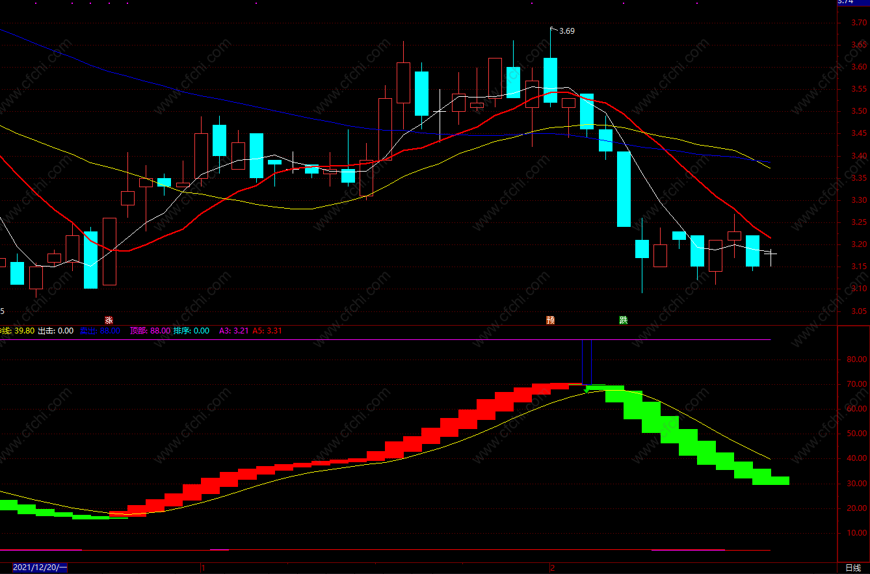The height and width of the screenshot is (574, 870).
Task: Click the 3.05 price axis label
Action: [x=859, y=311]
